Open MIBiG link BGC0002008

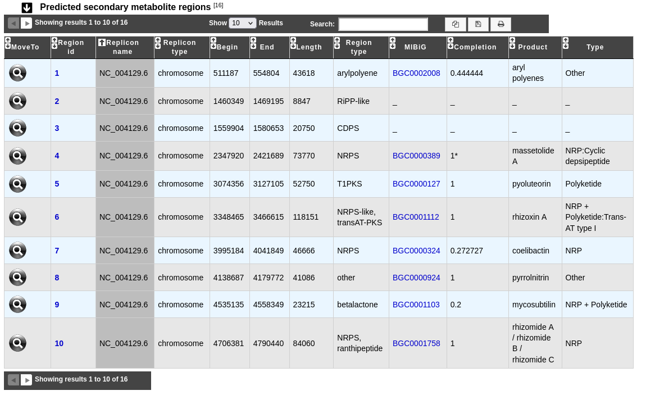pyautogui.click(x=416, y=73)
